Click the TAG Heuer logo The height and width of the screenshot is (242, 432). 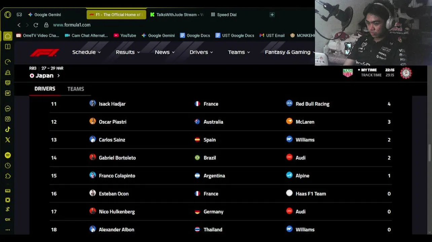[x=348, y=73]
